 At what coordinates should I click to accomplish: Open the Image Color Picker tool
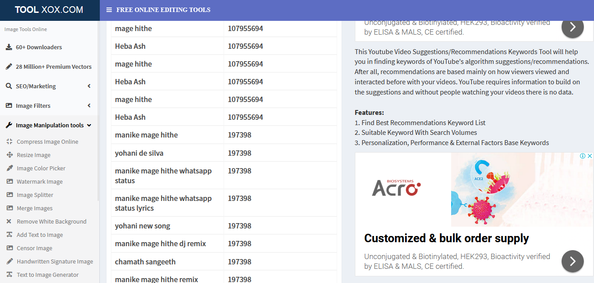41,168
